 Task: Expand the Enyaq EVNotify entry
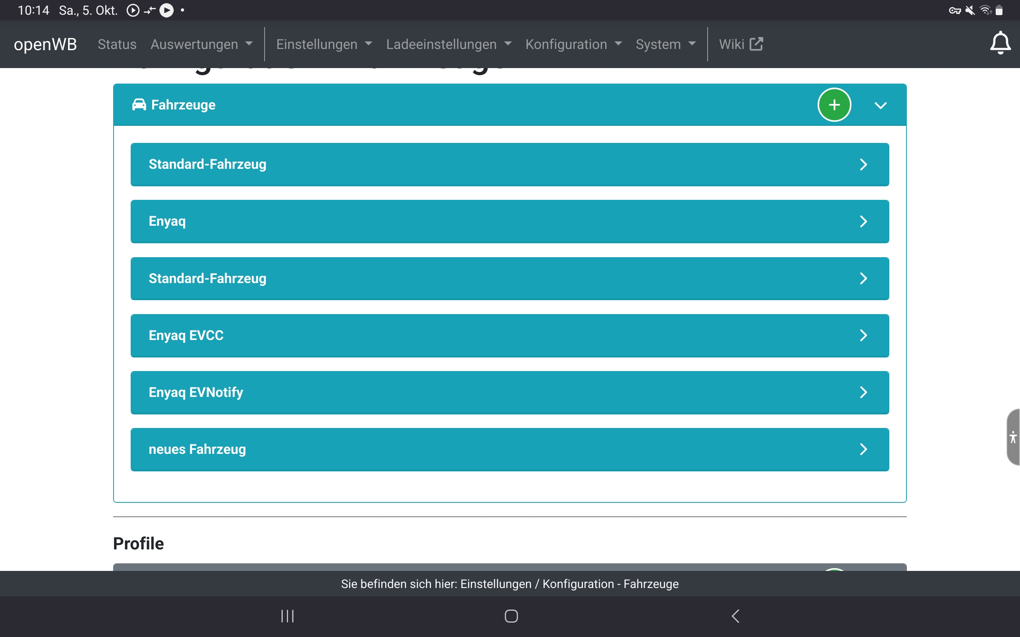510,392
